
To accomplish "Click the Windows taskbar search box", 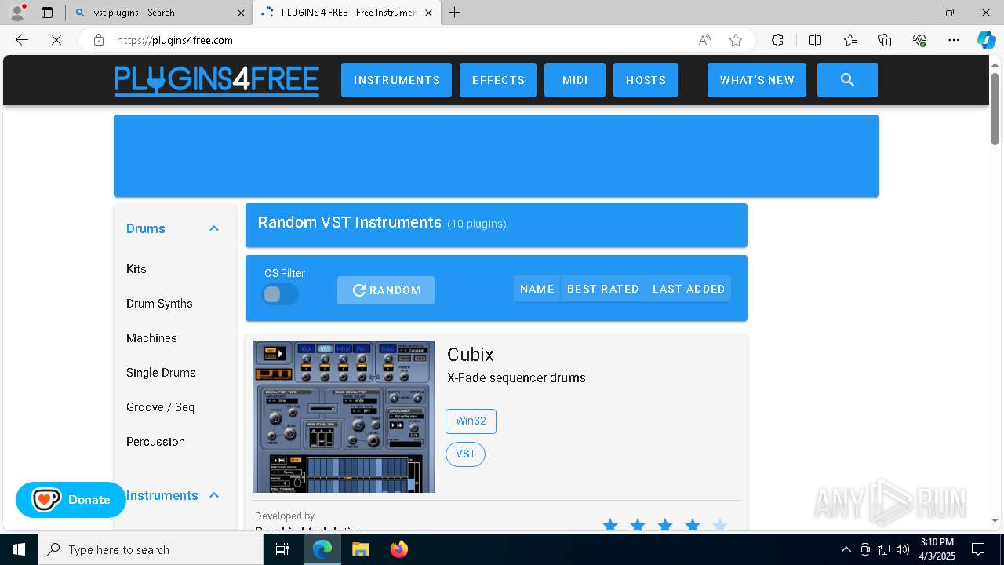I will (151, 549).
